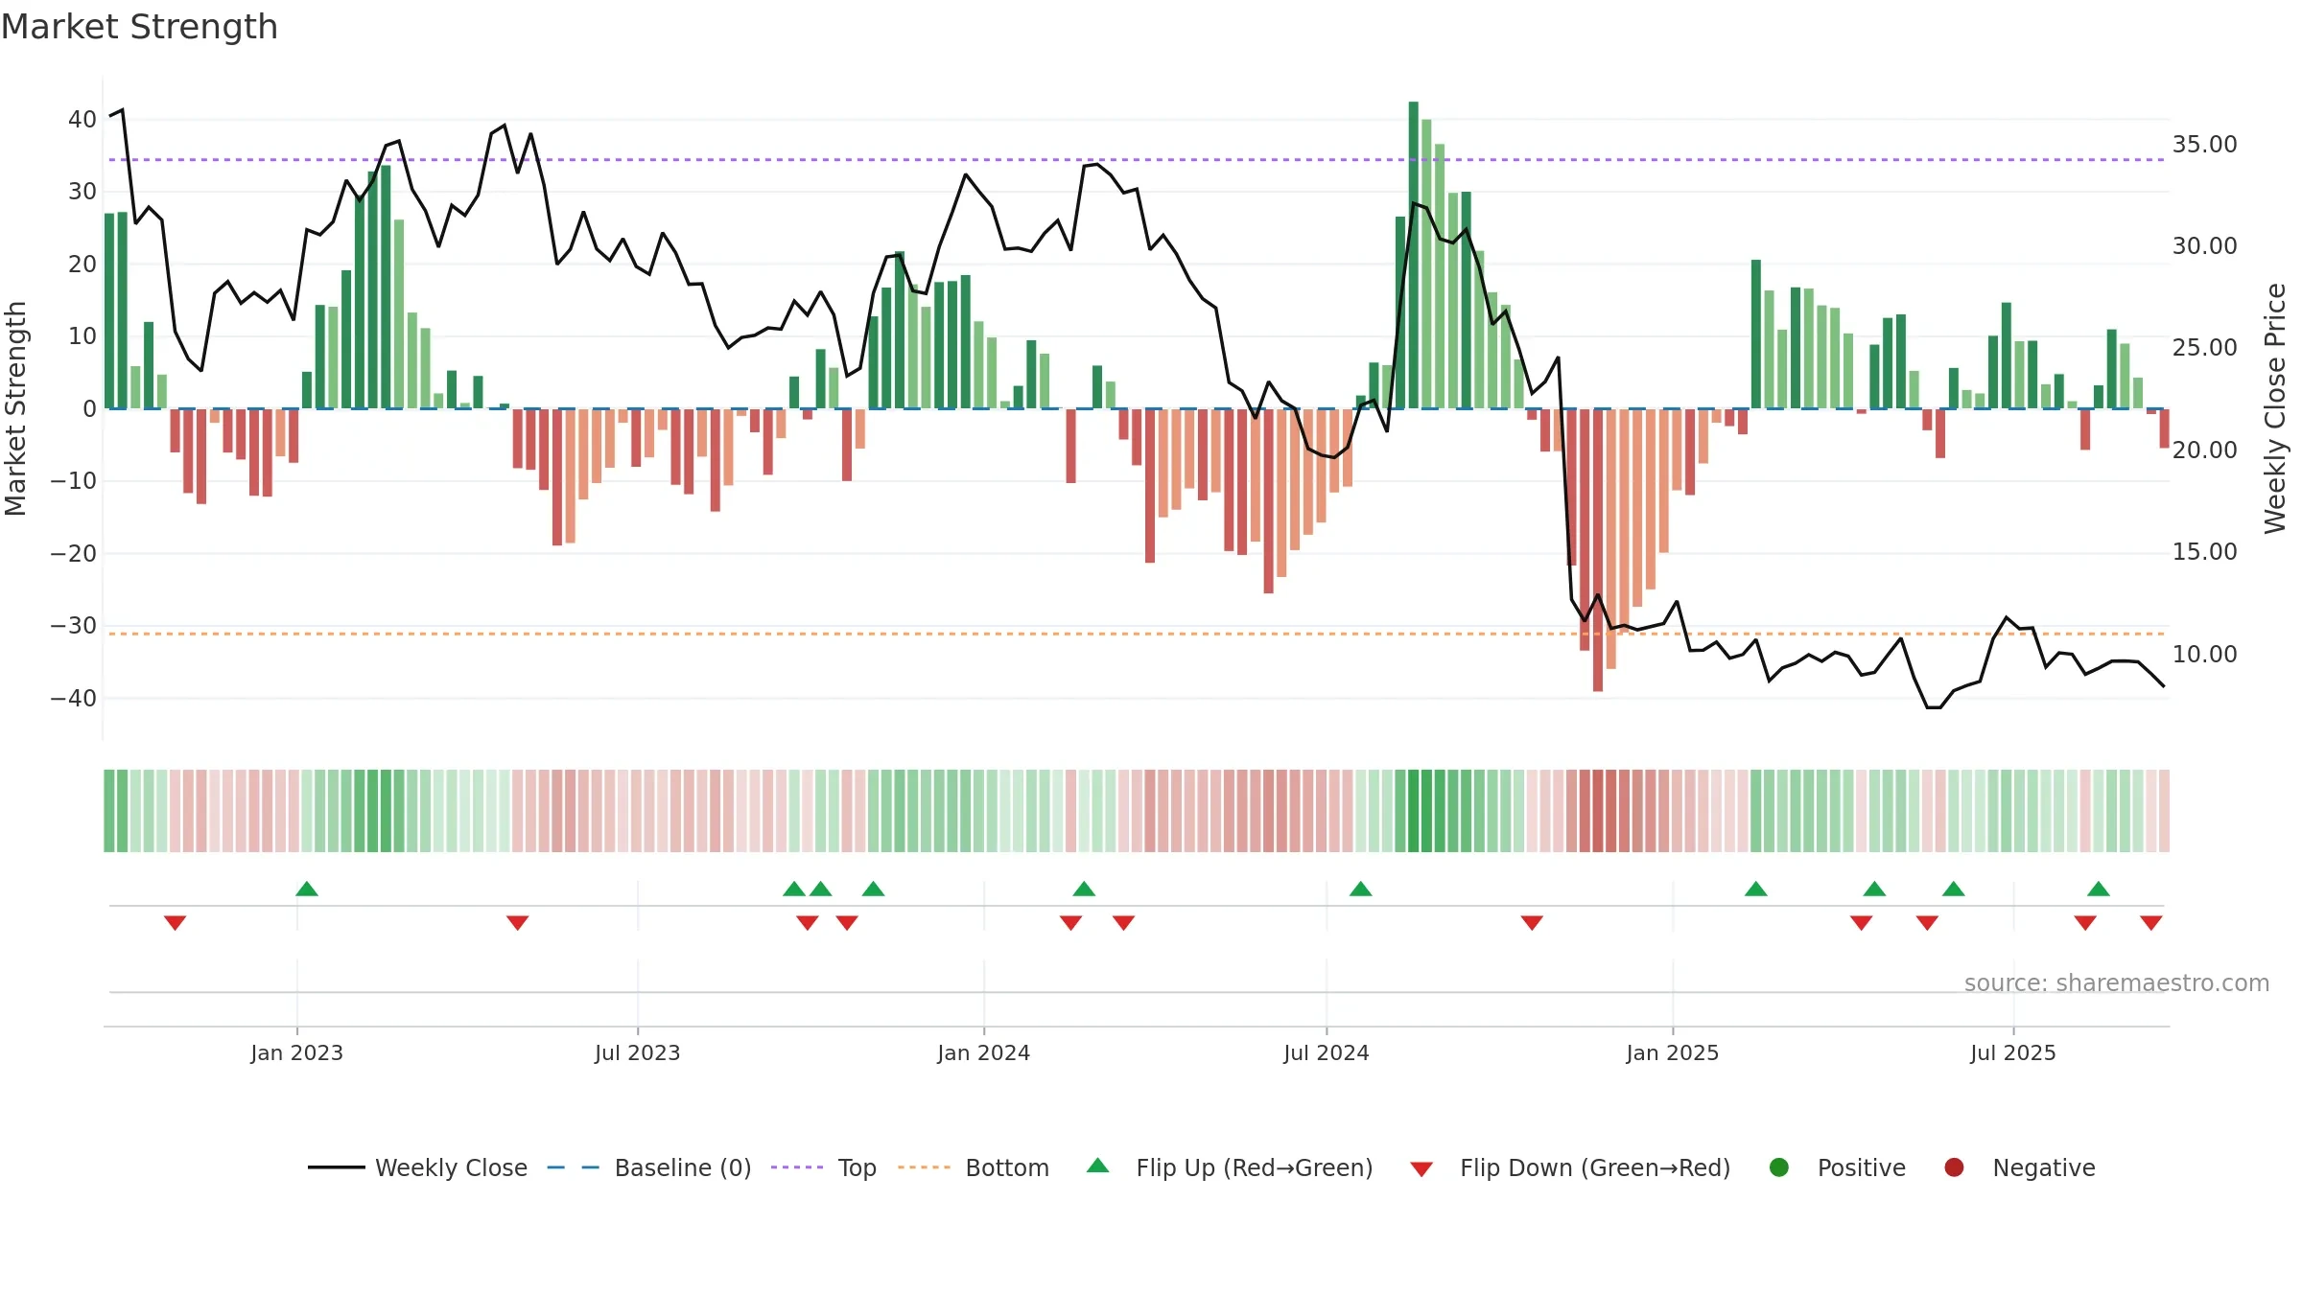Image resolution: width=2302 pixels, height=1294 pixels.
Task: Click the Jul 2025 axis label
Action: click(2012, 1052)
